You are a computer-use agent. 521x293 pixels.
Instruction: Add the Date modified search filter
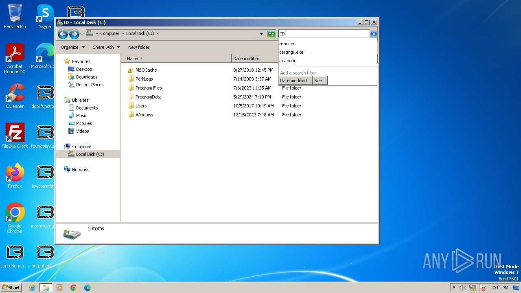coord(295,81)
